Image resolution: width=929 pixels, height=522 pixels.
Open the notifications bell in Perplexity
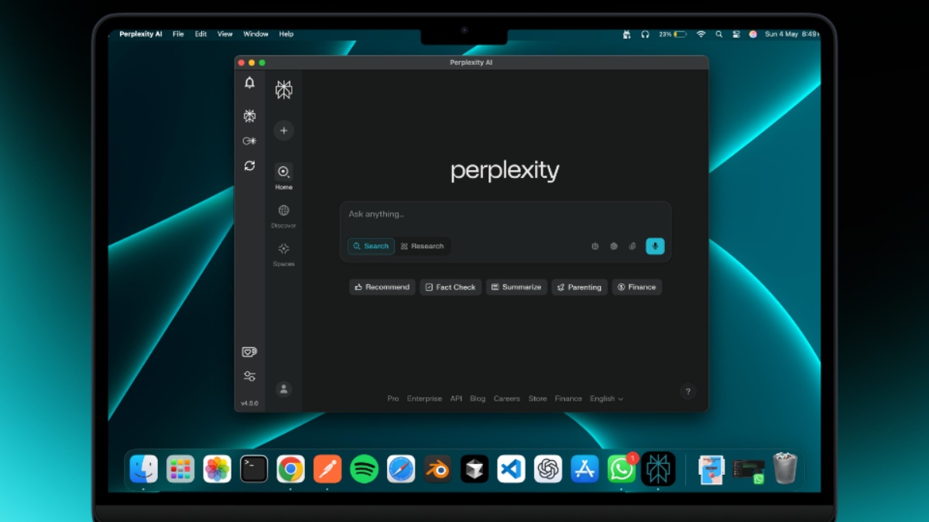249,83
